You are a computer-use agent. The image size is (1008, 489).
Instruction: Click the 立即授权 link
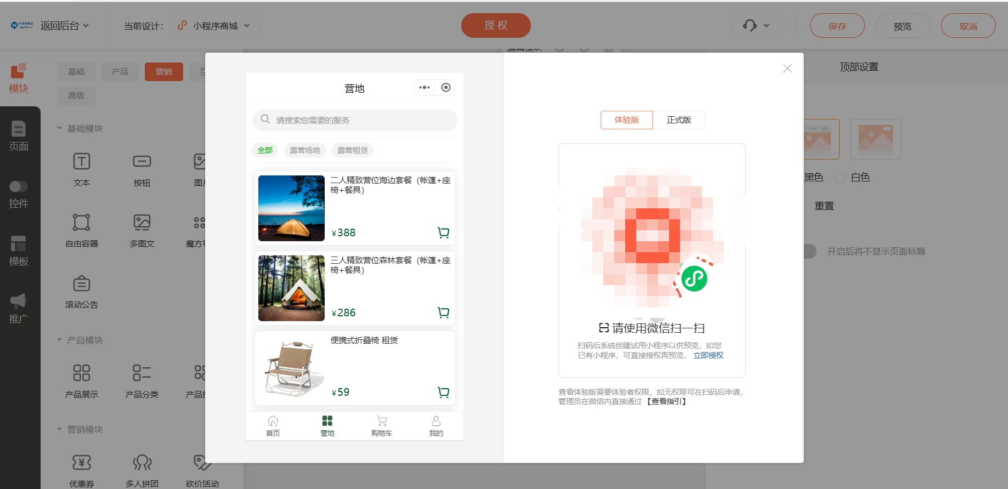tap(709, 355)
